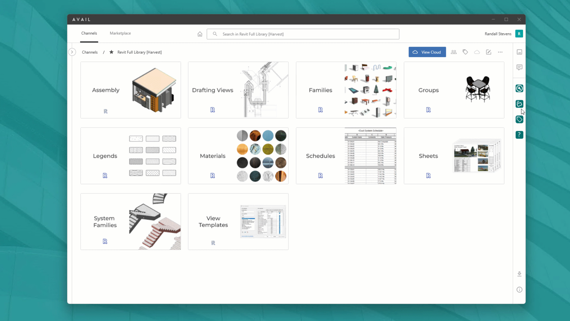Click the edit/pencil icon in toolbar
This screenshot has height=321, width=570.
click(489, 52)
